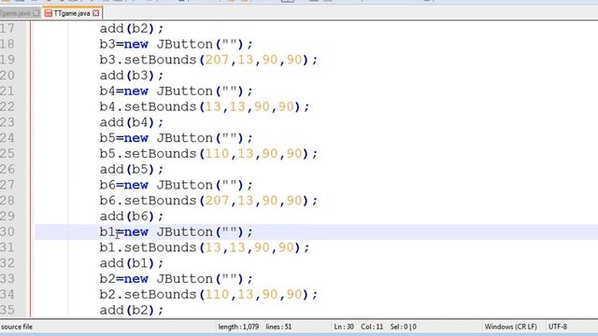The height and width of the screenshot is (336, 598).
Task: Click 'b2.setBounds(110,13,90,90);' on line 34
Action: coord(208,294)
